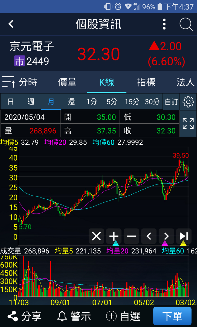Tap the Wi-Fi status icon
The width and height of the screenshot is (197, 327).
point(128,7)
